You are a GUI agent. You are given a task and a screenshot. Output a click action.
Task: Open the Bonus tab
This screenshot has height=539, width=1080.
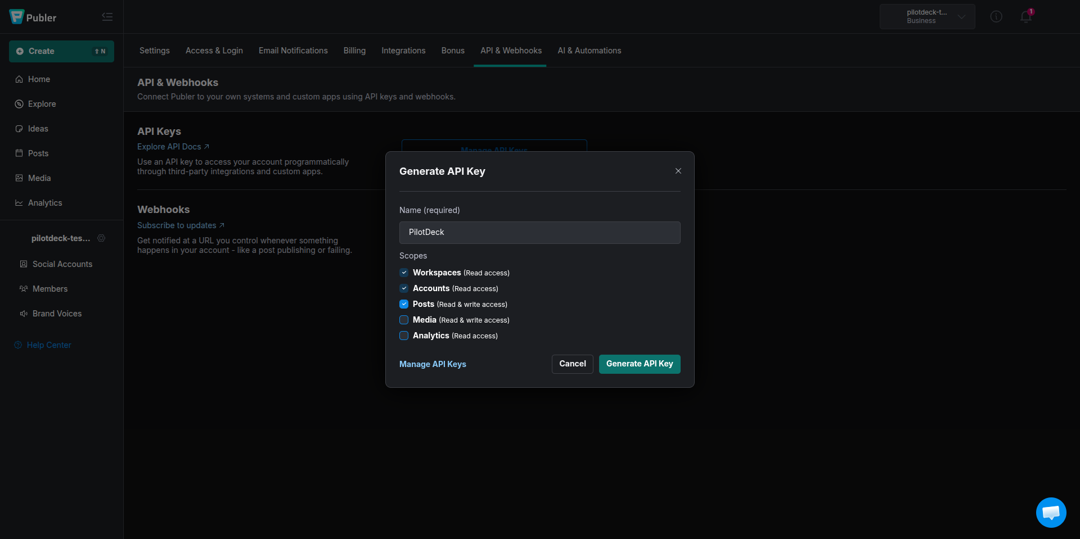pyautogui.click(x=453, y=51)
